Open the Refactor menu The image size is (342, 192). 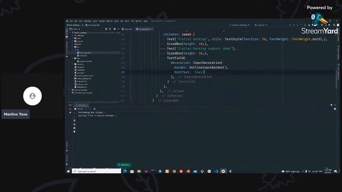110,21
